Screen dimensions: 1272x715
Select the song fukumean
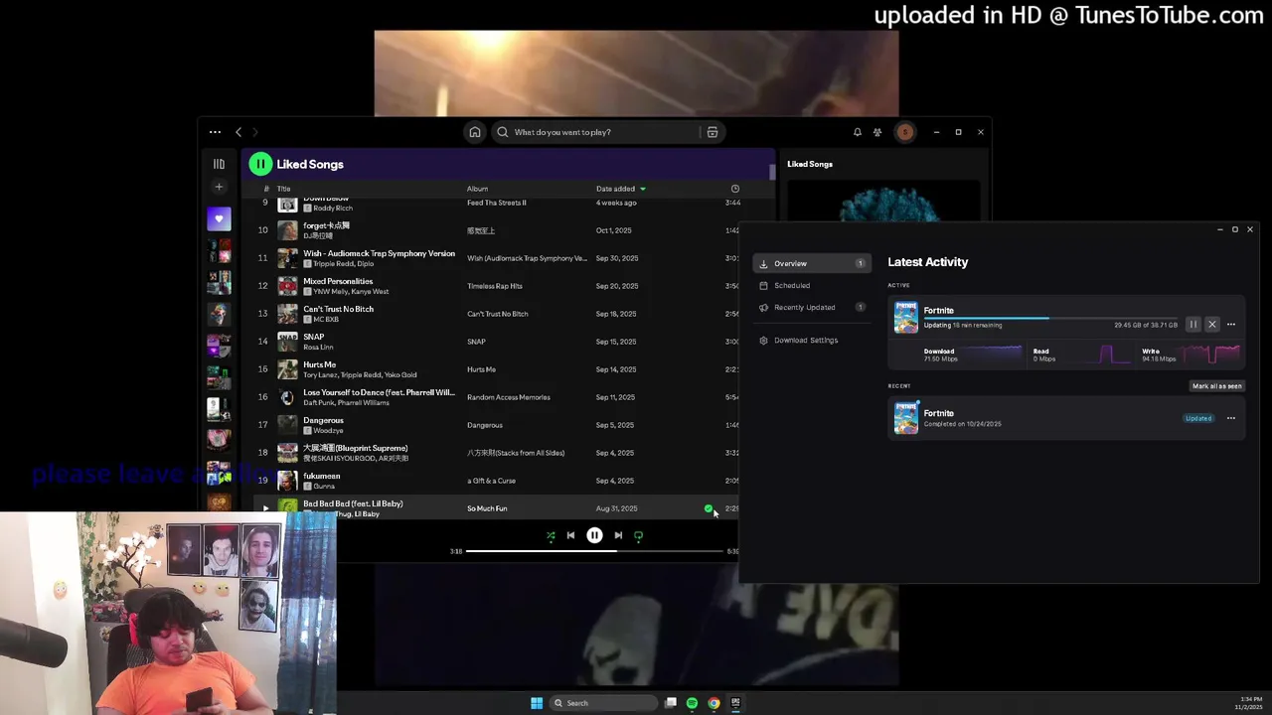(321, 476)
